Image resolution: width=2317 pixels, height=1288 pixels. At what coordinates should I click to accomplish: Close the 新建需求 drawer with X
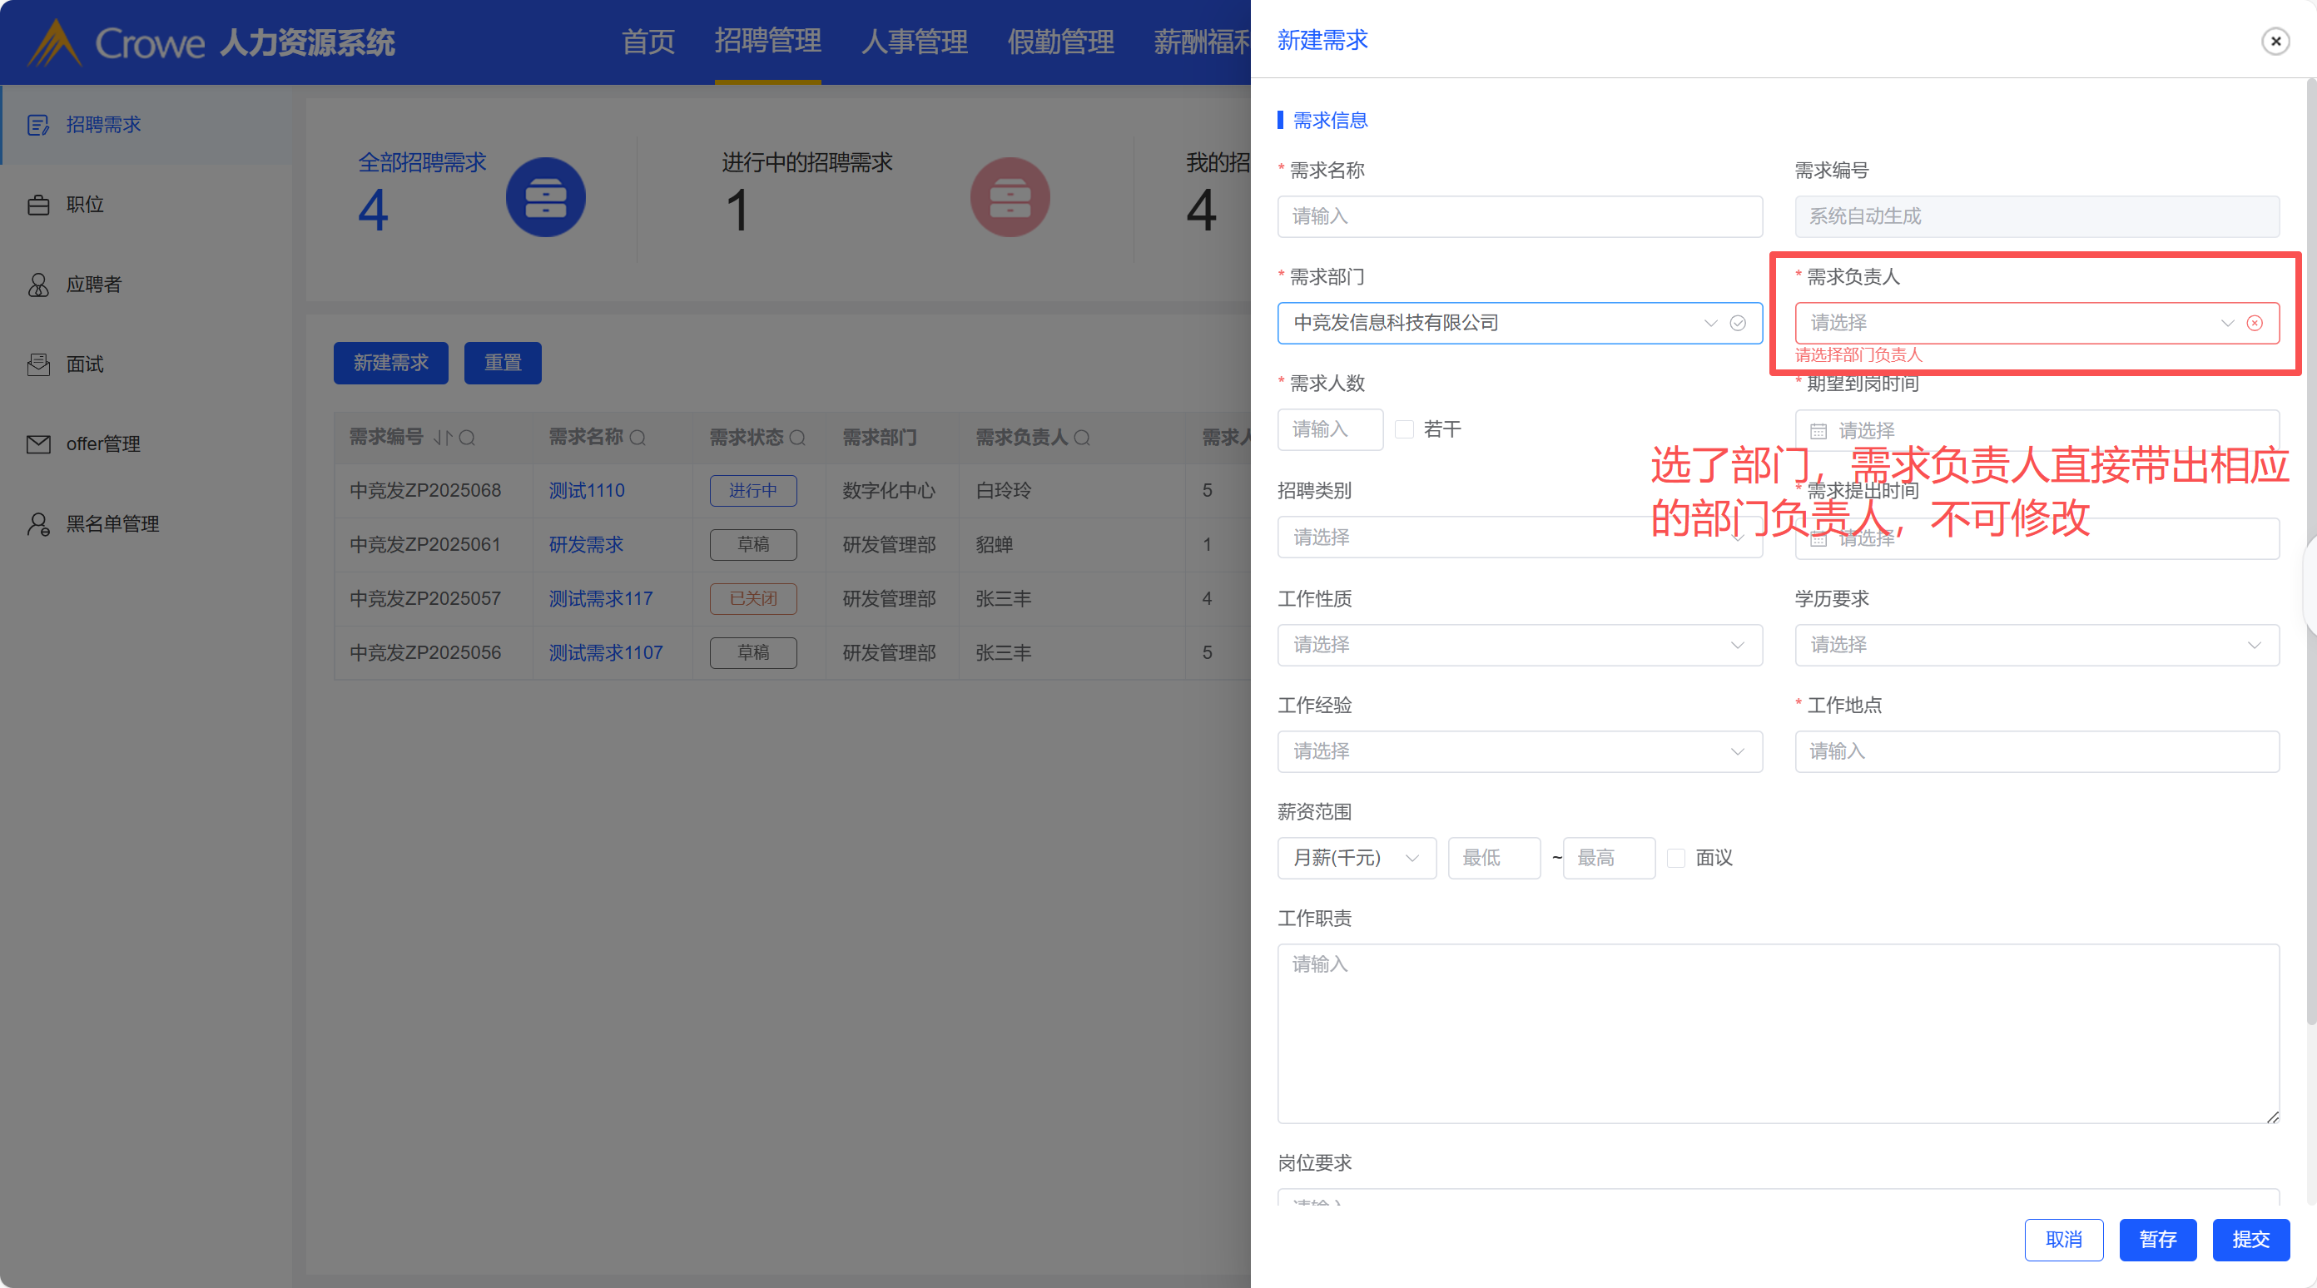click(2275, 42)
